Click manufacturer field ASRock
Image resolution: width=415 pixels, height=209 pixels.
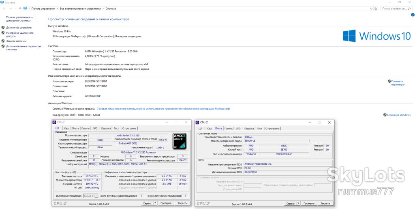[x=288, y=137]
